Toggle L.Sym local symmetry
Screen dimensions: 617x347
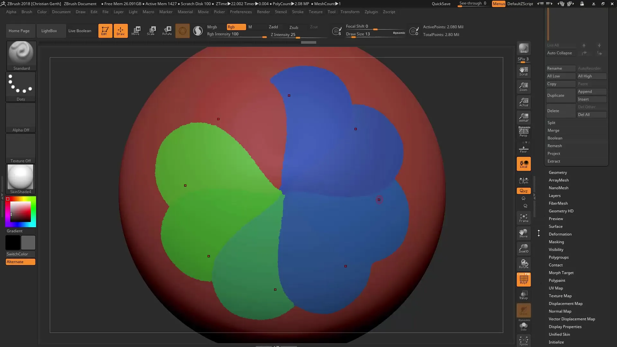click(523, 180)
